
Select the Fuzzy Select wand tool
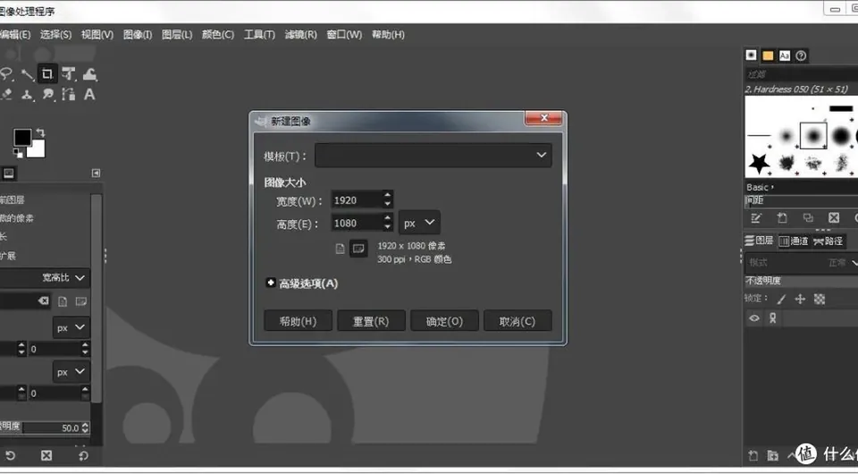(27, 74)
